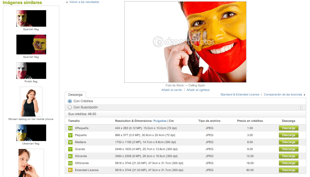Image resolution: width=310 pixels, height=177 pixels.
Task: Click the XS size badge icon
Action: [70, 128]
